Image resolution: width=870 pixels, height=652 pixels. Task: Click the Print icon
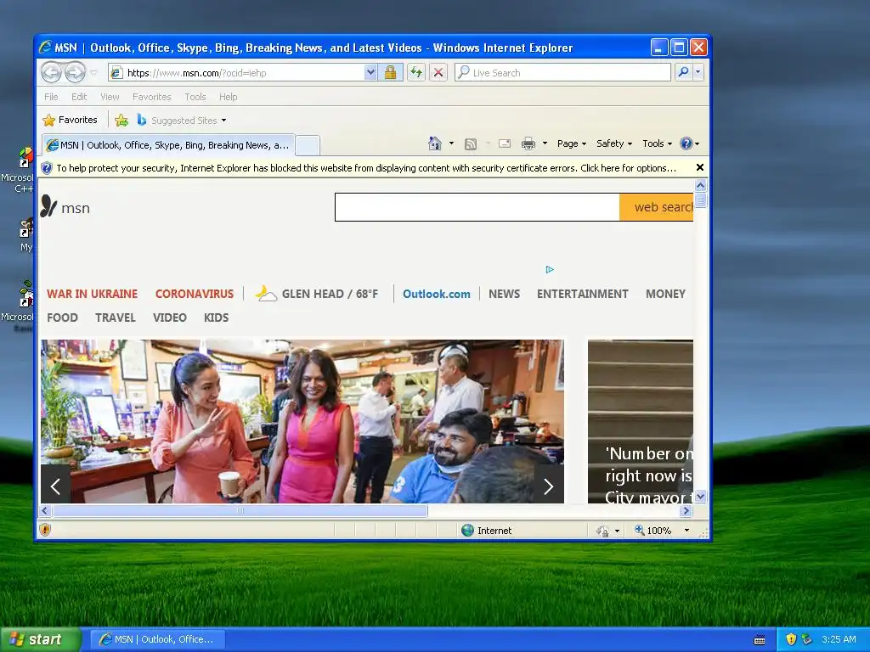coord(528,143)
